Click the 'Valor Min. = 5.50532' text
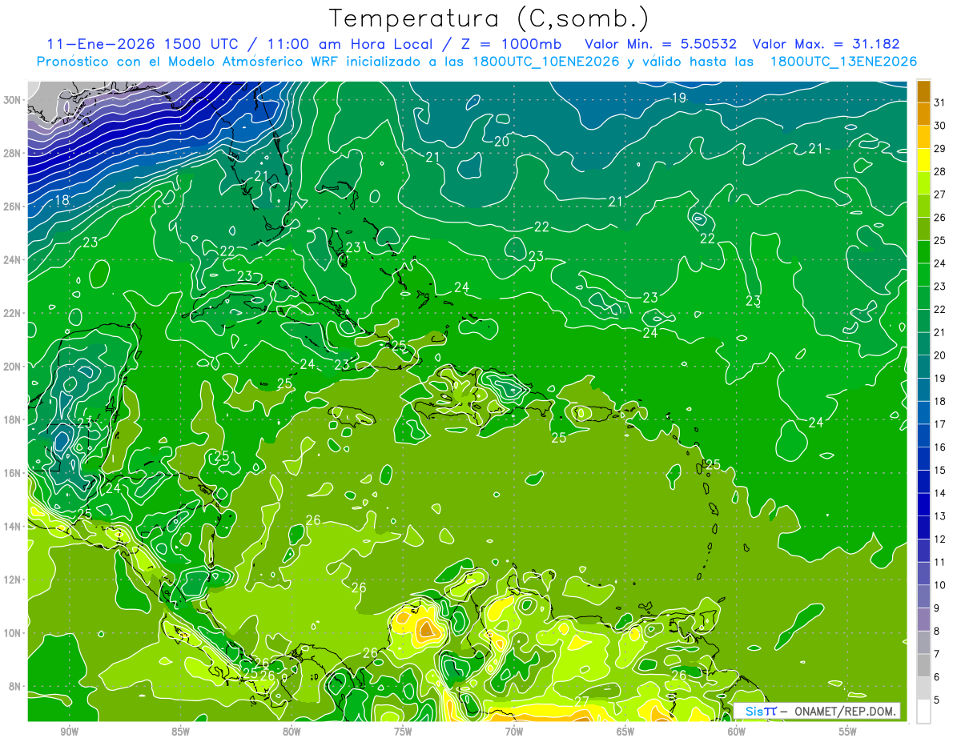 pyautogui.click(x=661, y=44)
